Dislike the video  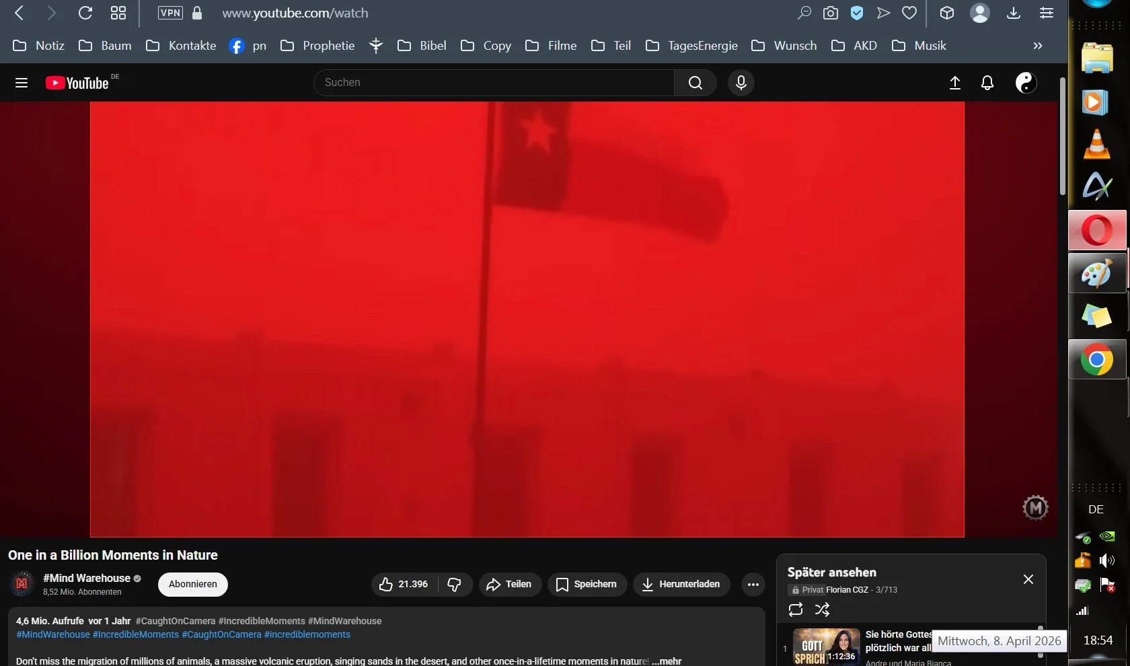click(455, 584)
